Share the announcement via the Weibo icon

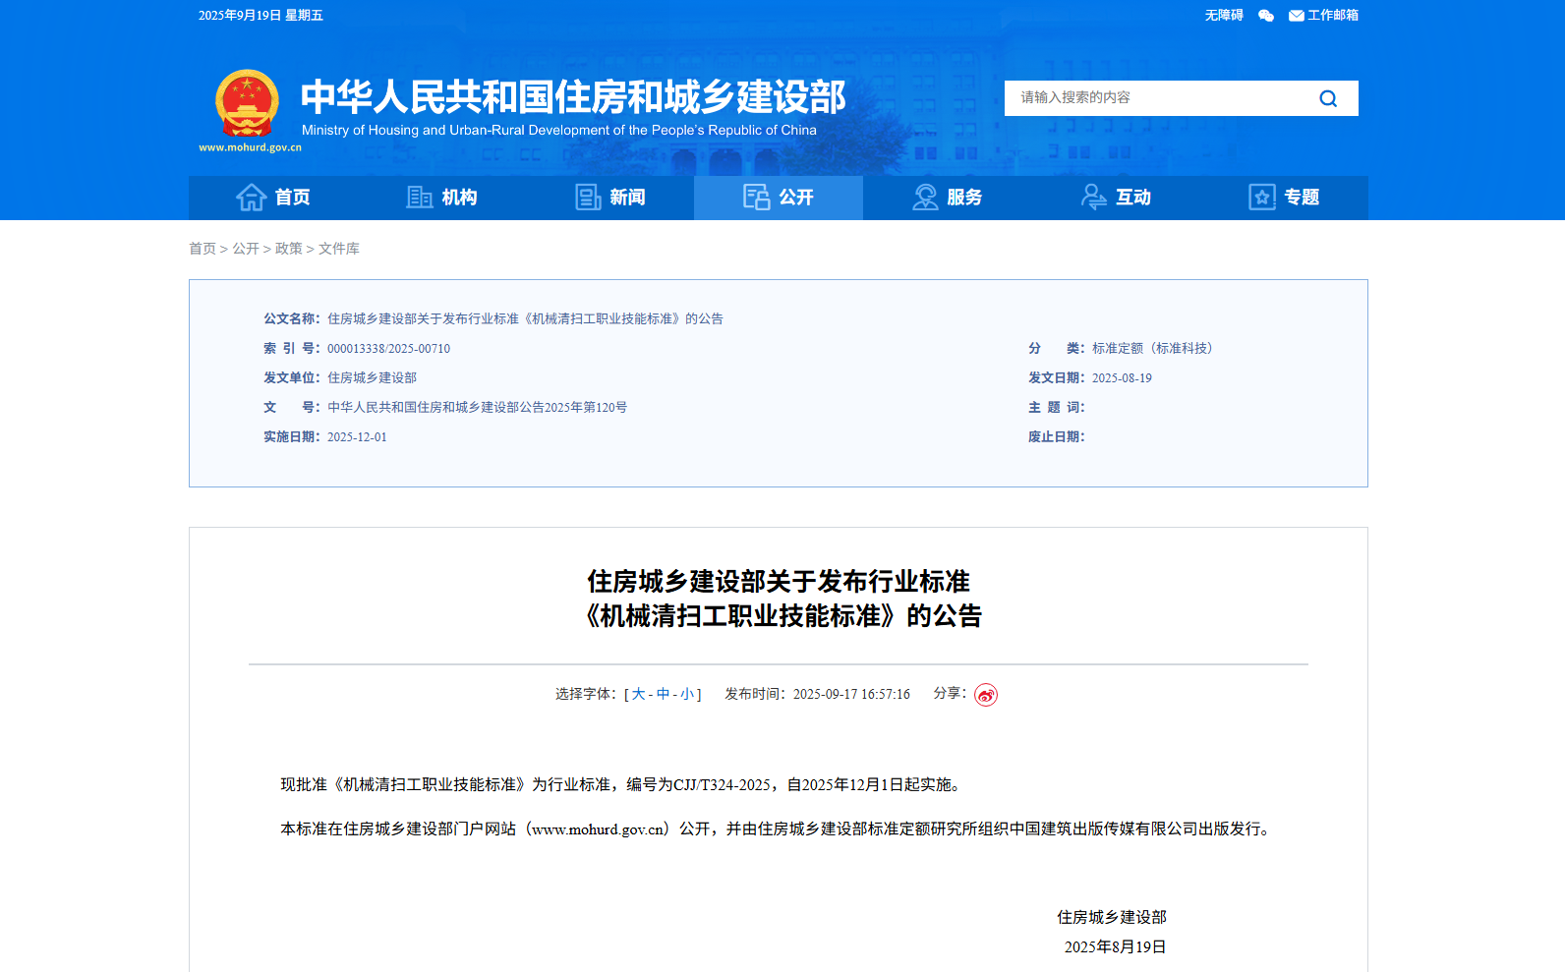click(985, 695)
